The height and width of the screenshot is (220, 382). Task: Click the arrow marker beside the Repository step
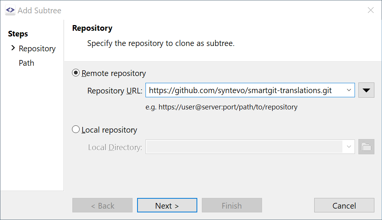click(x=12, y=48)
